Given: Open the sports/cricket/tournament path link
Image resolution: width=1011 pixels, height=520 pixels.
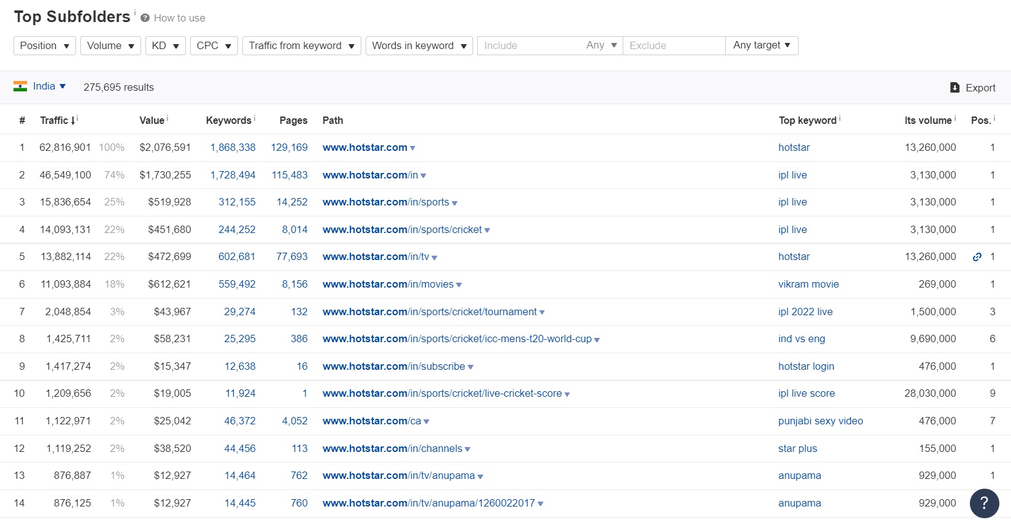Looking at the screenshot, I should pos(429,312).
